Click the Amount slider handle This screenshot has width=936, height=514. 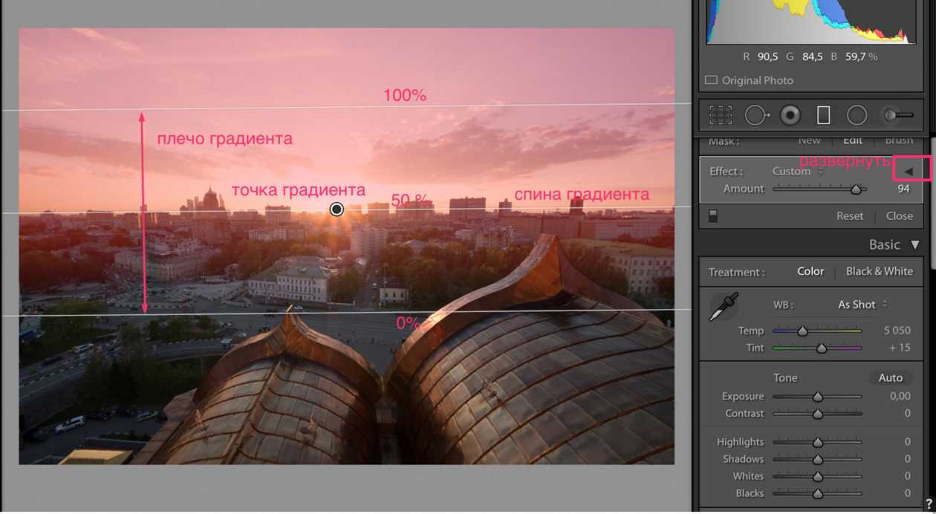[856, 189]
